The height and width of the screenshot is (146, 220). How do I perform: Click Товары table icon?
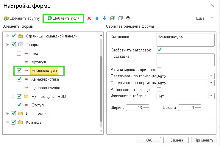coord(21,45)
